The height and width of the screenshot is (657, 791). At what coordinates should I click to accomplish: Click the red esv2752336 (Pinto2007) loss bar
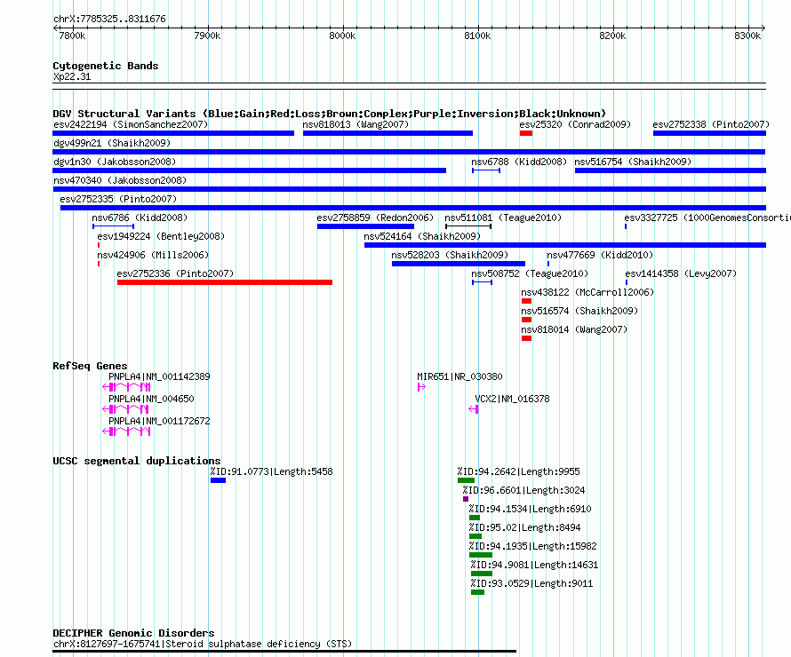tap(225, 282)
